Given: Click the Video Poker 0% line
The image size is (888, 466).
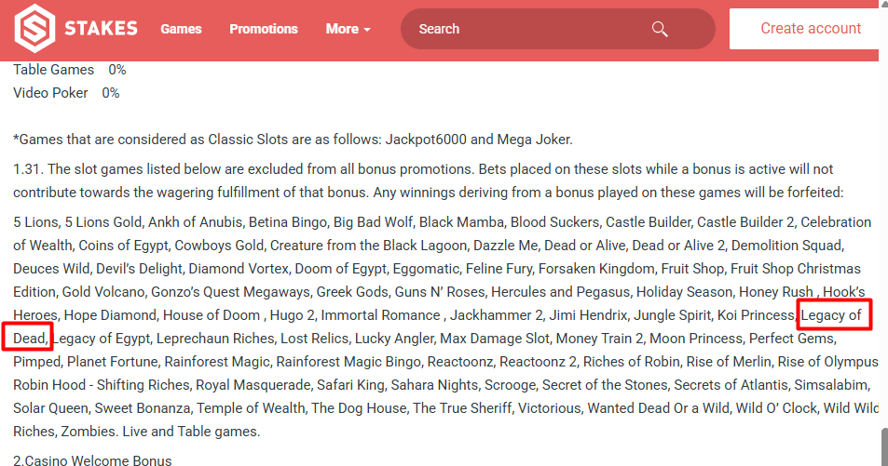Looking at the screenshot, I should [65, 93].
